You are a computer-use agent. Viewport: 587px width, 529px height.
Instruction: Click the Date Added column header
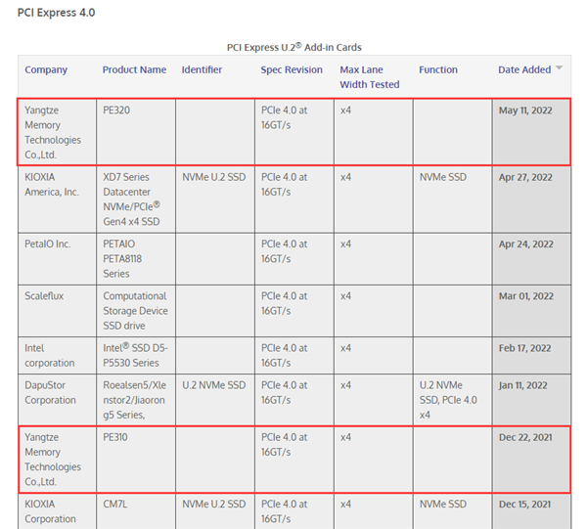coord(524,69)
